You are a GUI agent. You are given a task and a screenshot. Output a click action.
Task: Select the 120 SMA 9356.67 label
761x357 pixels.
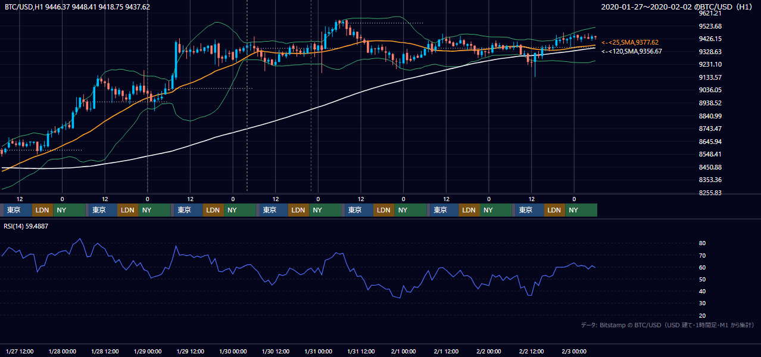(632, 52)
